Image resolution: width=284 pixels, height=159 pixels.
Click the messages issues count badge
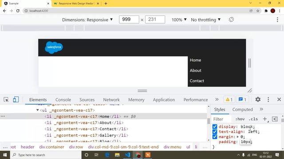242,99
